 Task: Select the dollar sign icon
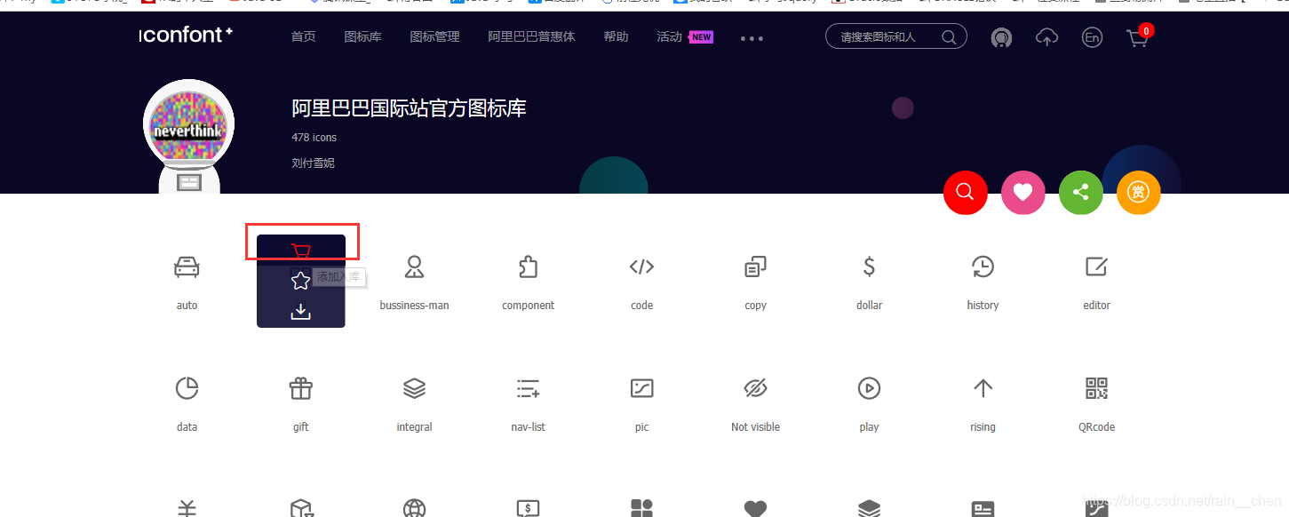(869, 266)
